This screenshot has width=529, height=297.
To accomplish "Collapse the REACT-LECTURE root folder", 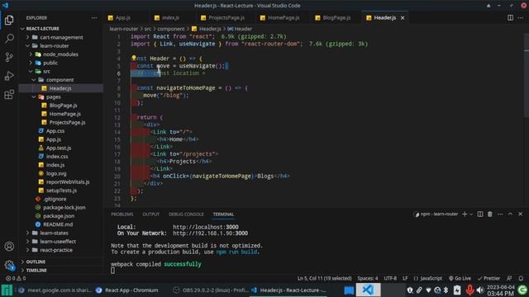I will [x=60, y=29].
